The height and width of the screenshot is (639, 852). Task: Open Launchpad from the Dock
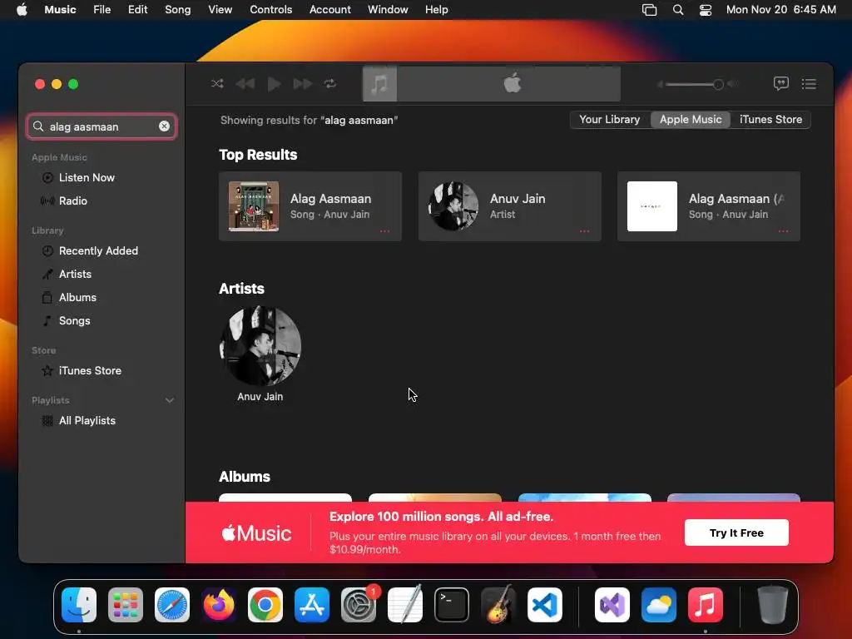(x=126, y=605)
